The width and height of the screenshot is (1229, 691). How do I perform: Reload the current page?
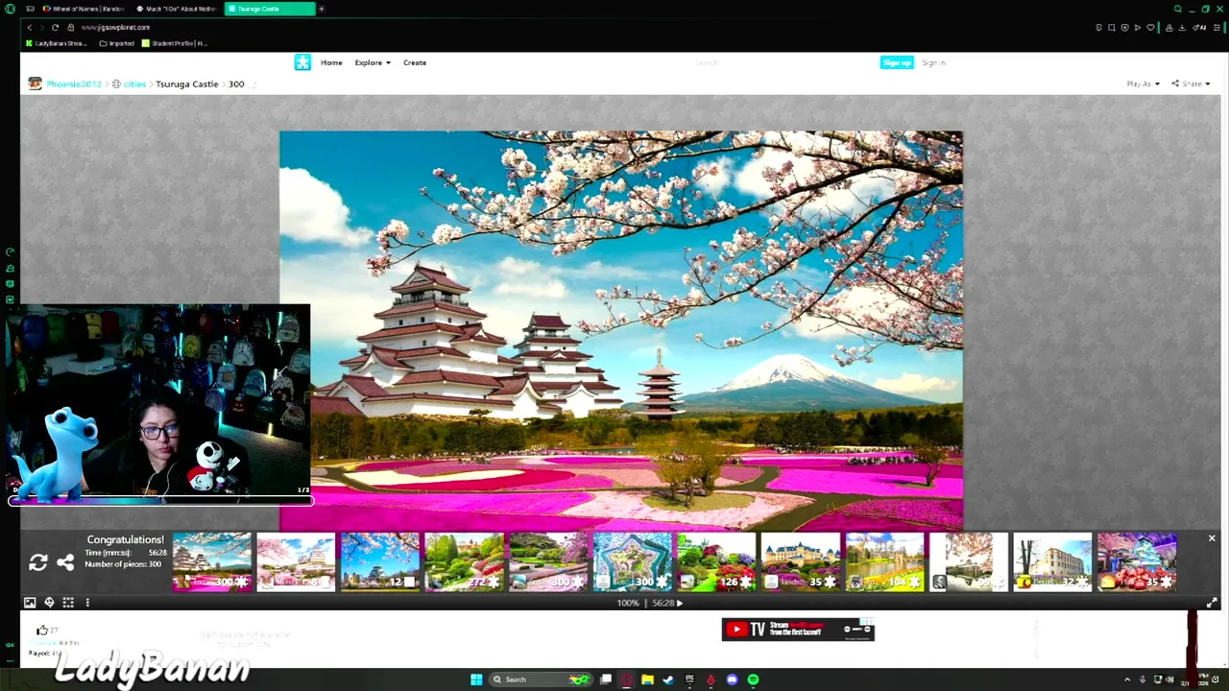[x=55, y=27]
